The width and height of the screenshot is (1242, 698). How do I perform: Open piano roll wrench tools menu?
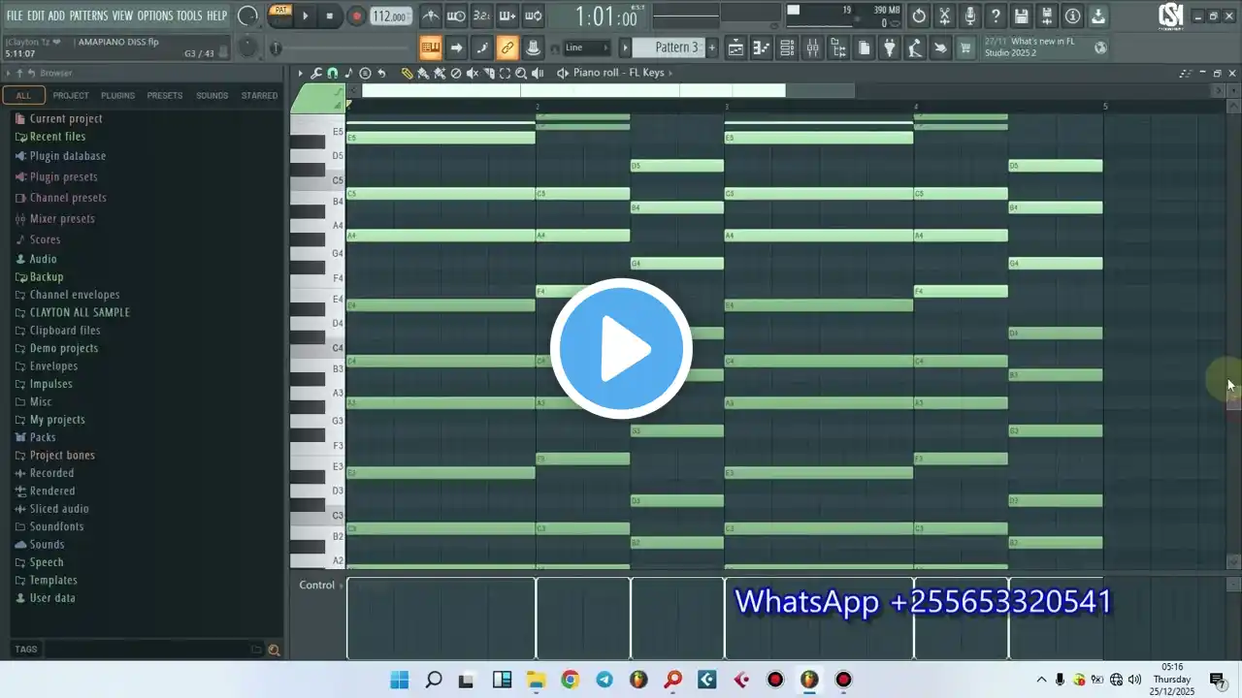316,73
